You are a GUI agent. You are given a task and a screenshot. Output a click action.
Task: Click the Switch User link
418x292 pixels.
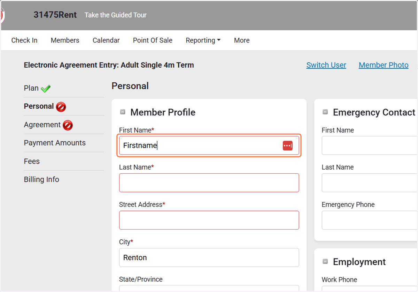[326, 65]
